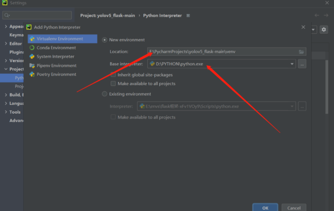Navigate forward with the right arrow
334x211 pixels.
326,15
